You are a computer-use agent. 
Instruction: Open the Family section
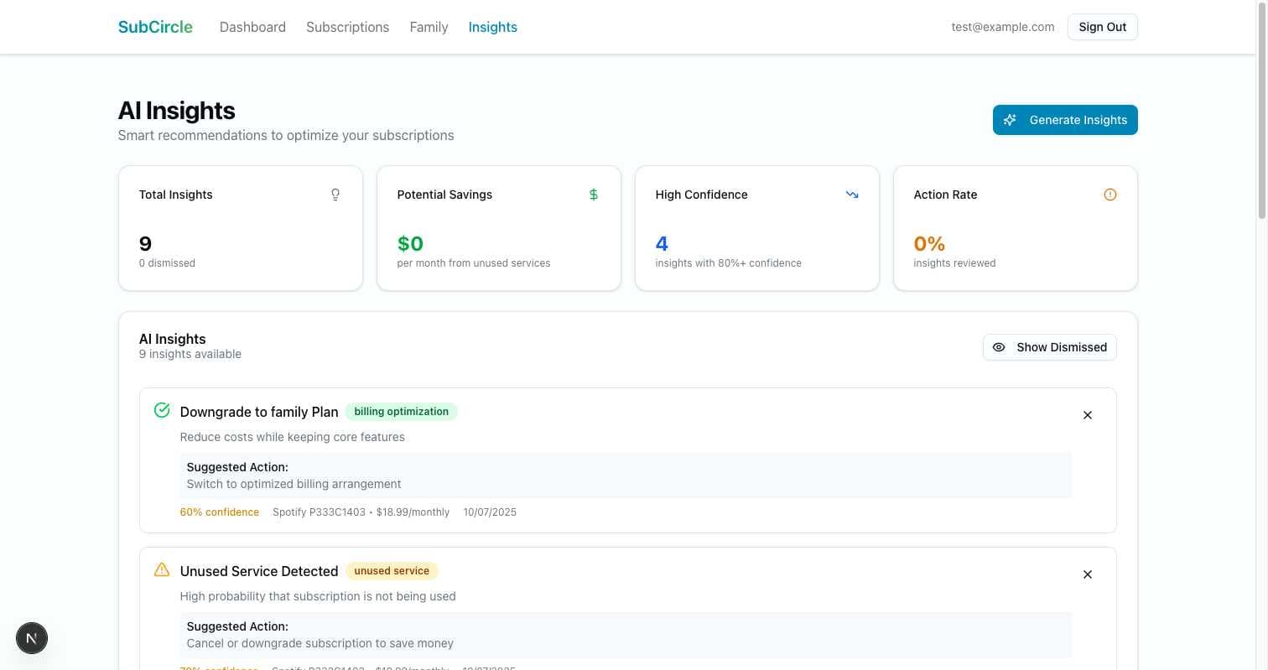point(429,27)
